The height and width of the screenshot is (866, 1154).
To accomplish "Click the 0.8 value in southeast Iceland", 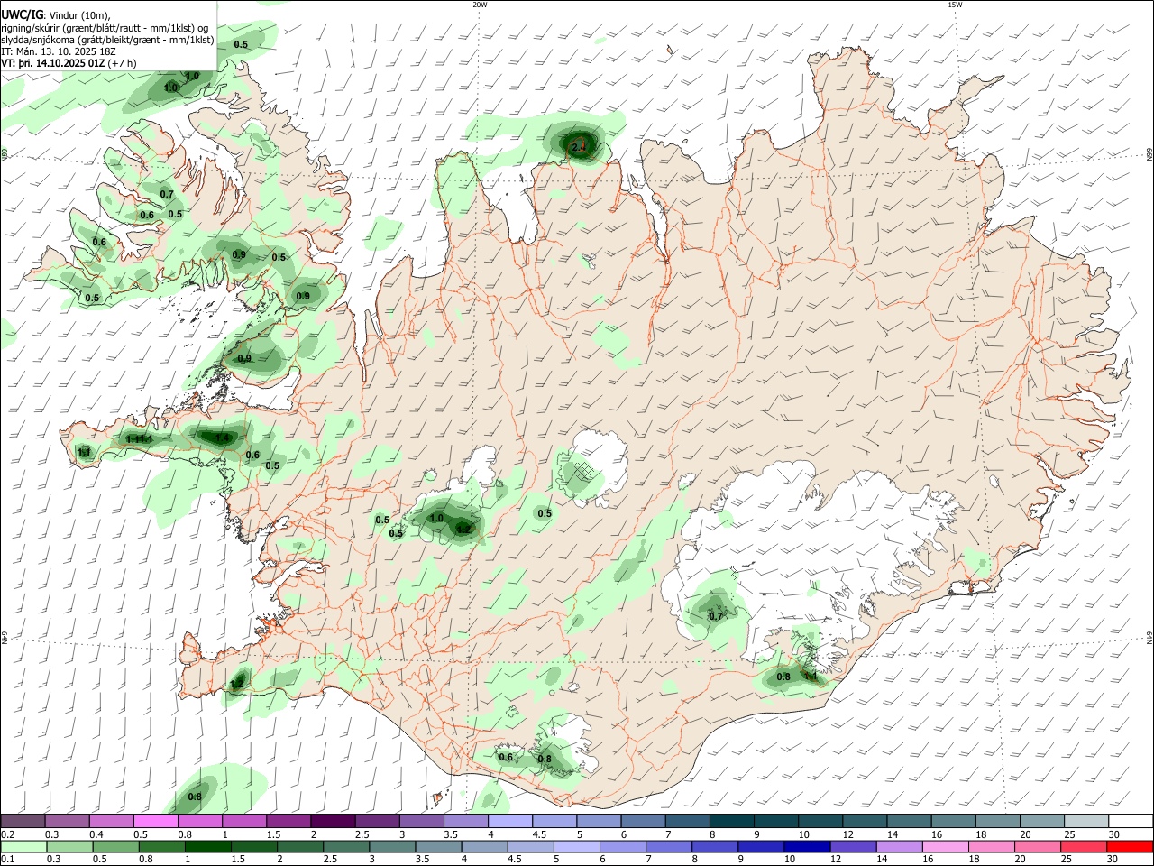I will [783, 677].
